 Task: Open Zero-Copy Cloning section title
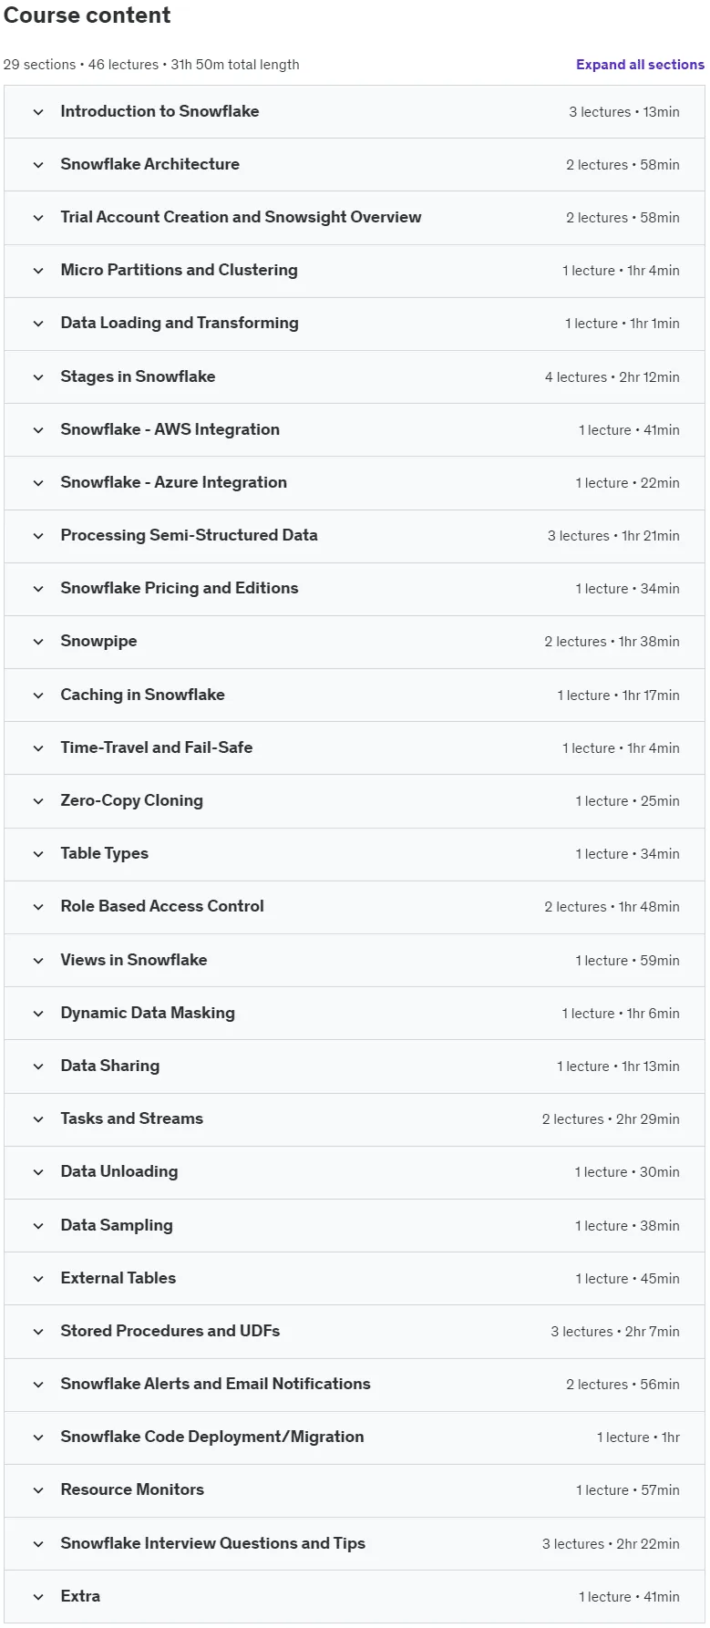[x=132, y=800]
